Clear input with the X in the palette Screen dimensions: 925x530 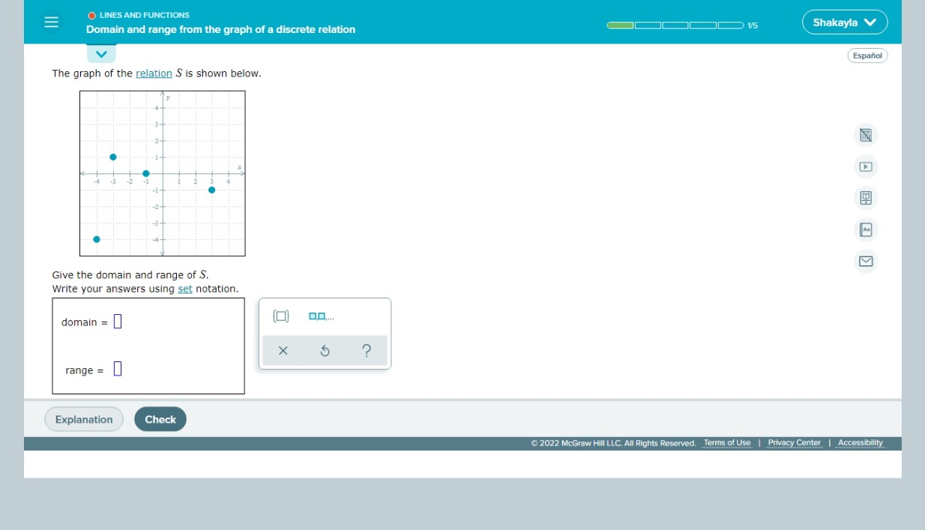point(284,350)
